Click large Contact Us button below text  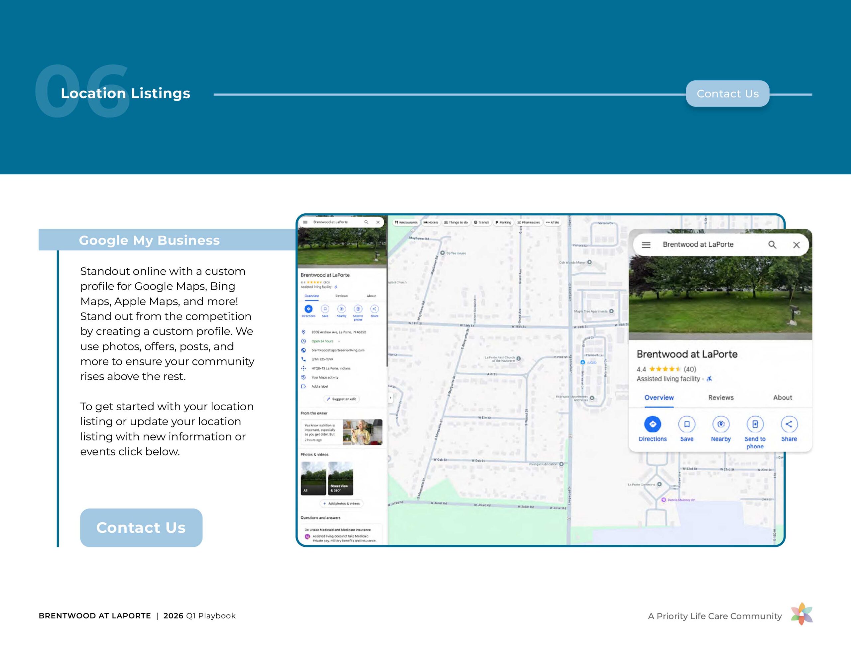click(x=141, y=527)
